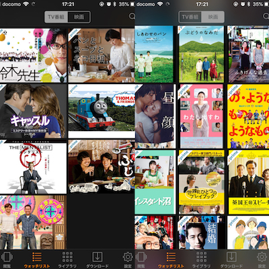269x269 pixels.
Task: Tap Wi-Fi status icon on left screen
Action: (26, 4)
